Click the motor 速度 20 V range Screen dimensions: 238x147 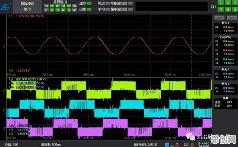click(229, 102)
